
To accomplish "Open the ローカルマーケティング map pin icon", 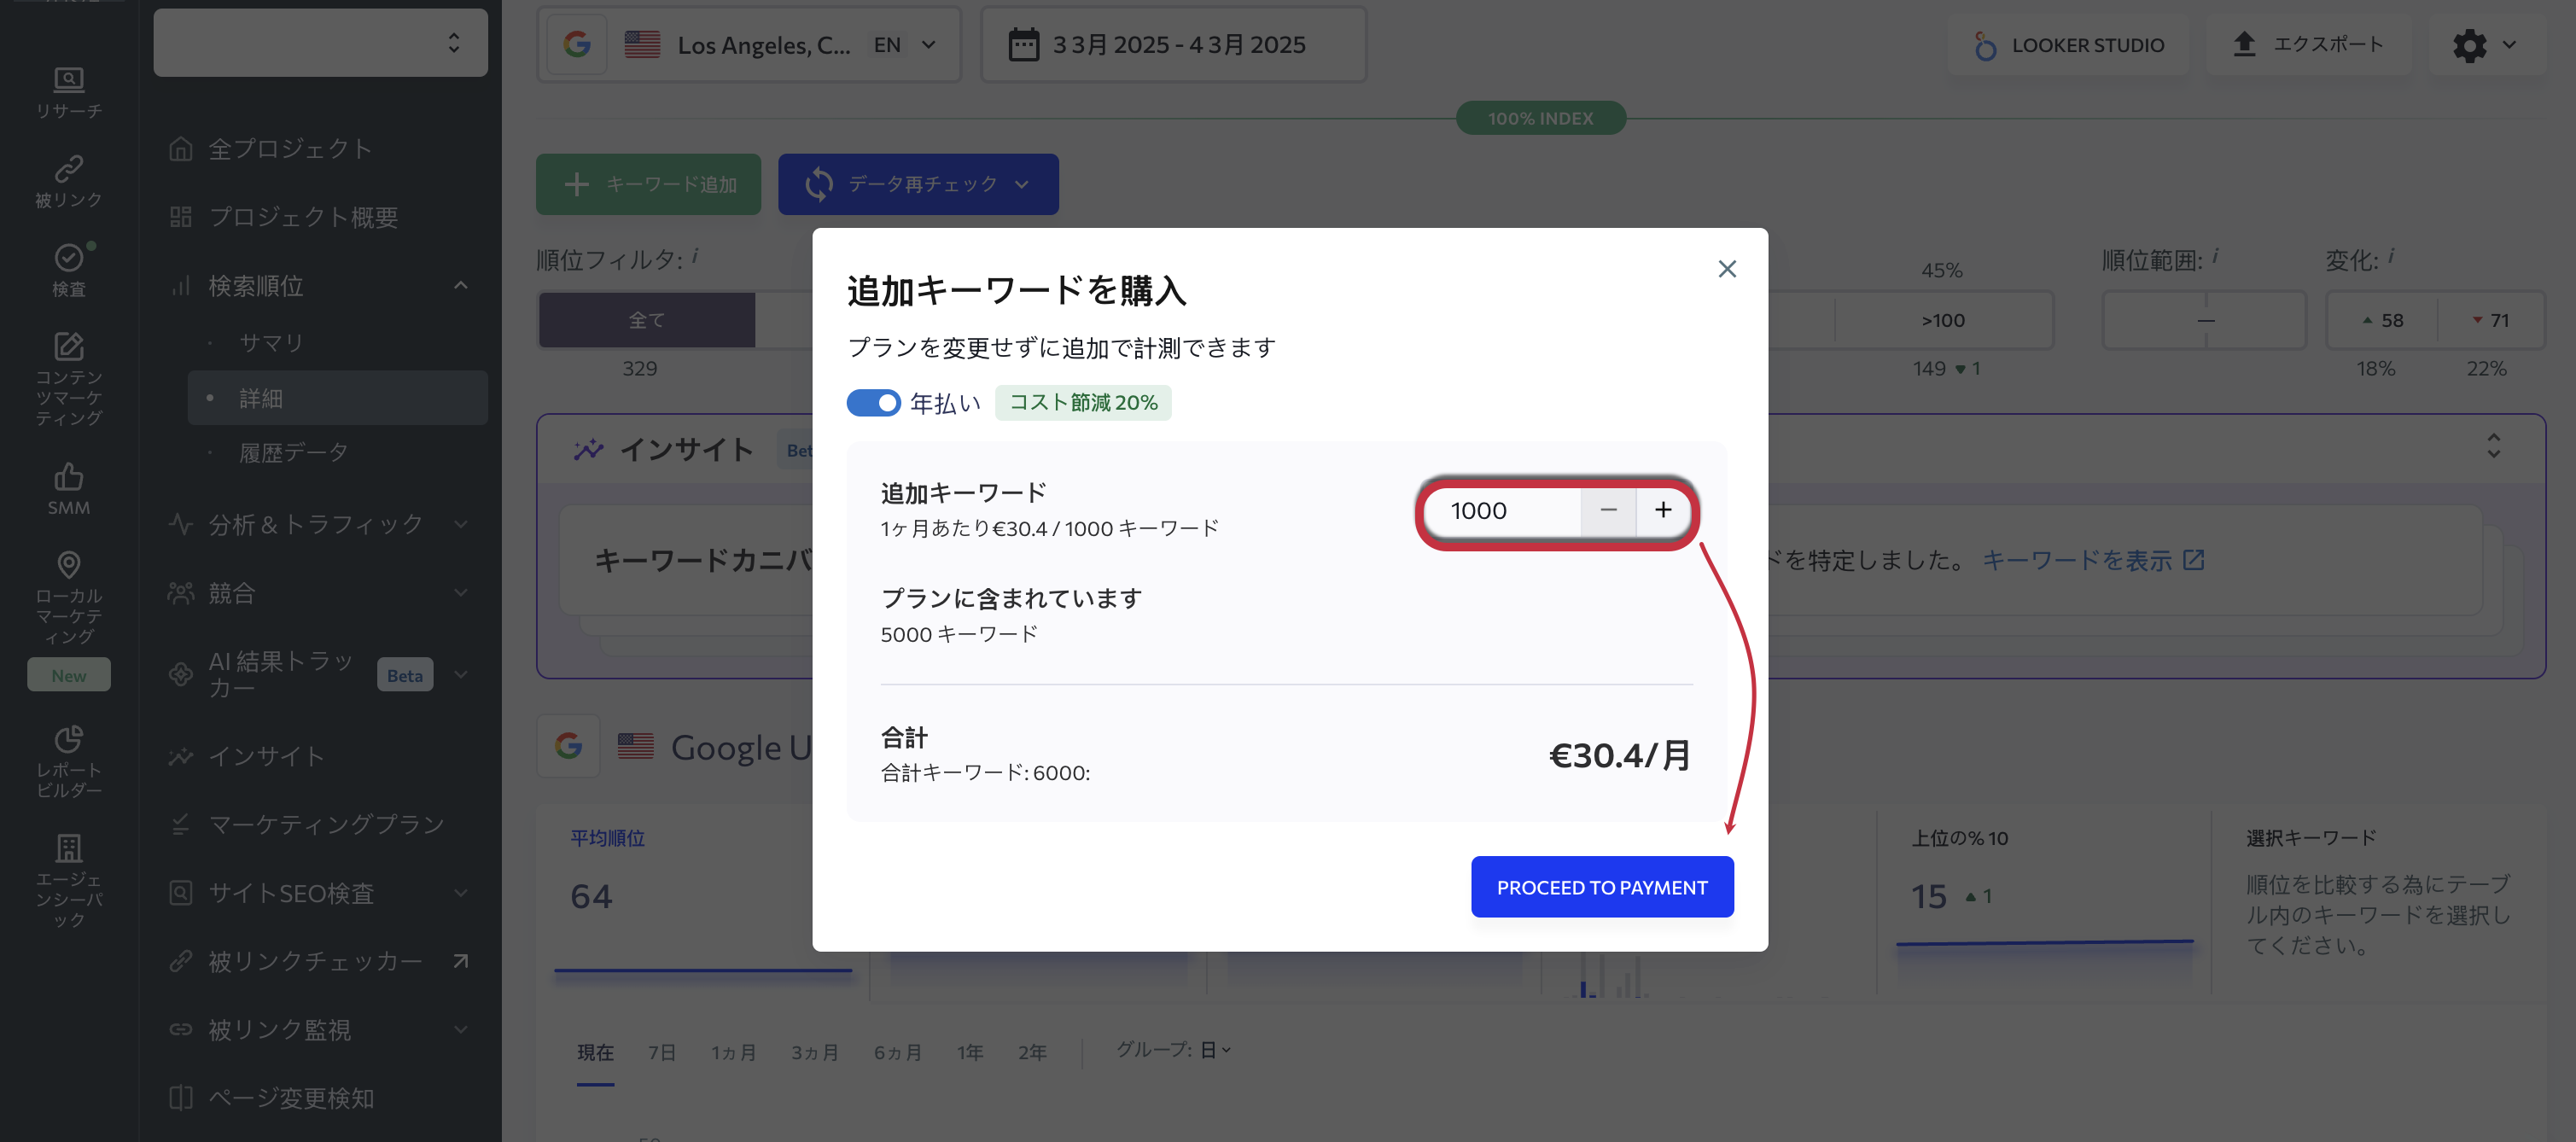I will pyautogui.click(x=68, y=565).
